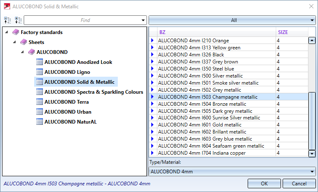Click table icon beside ALUCOBOND Anodized Look
Viewport: 318px width, 192px height.
coord(40,62)
